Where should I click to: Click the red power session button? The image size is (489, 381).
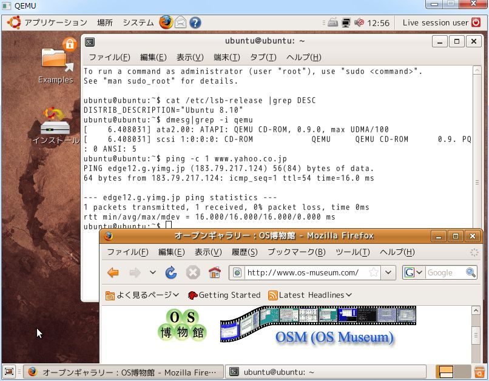[476, 22]
